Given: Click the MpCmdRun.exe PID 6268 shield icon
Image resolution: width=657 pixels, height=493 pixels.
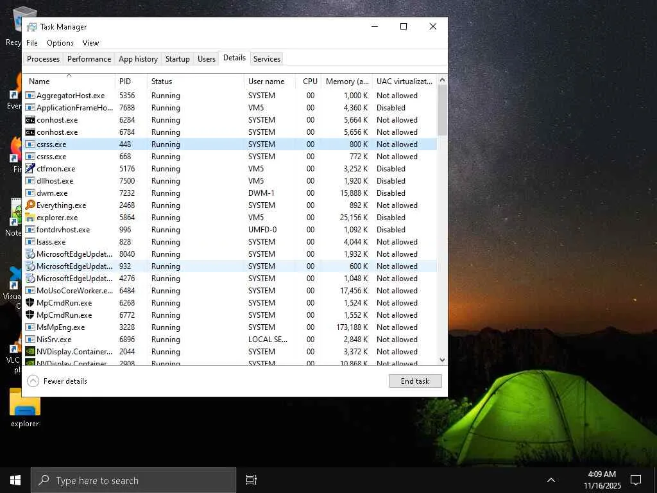Looking at the screenshot, I should (30, 302).
